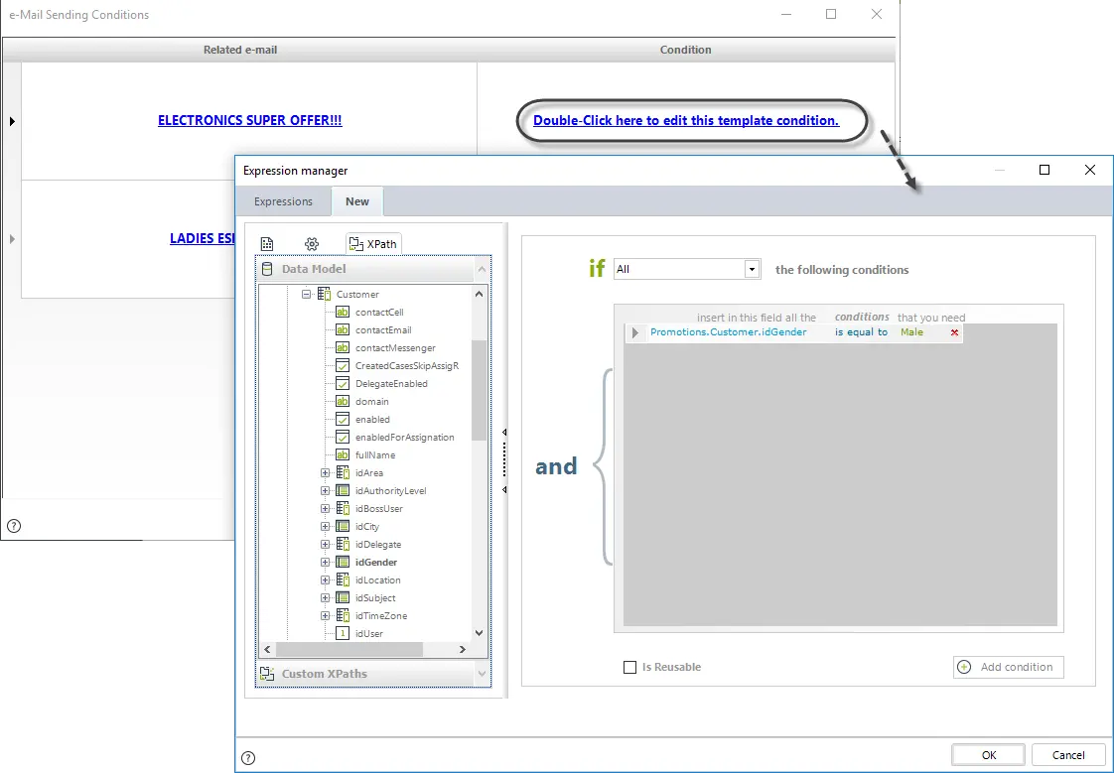Click the idSubject entity icon

coord(343,597)
